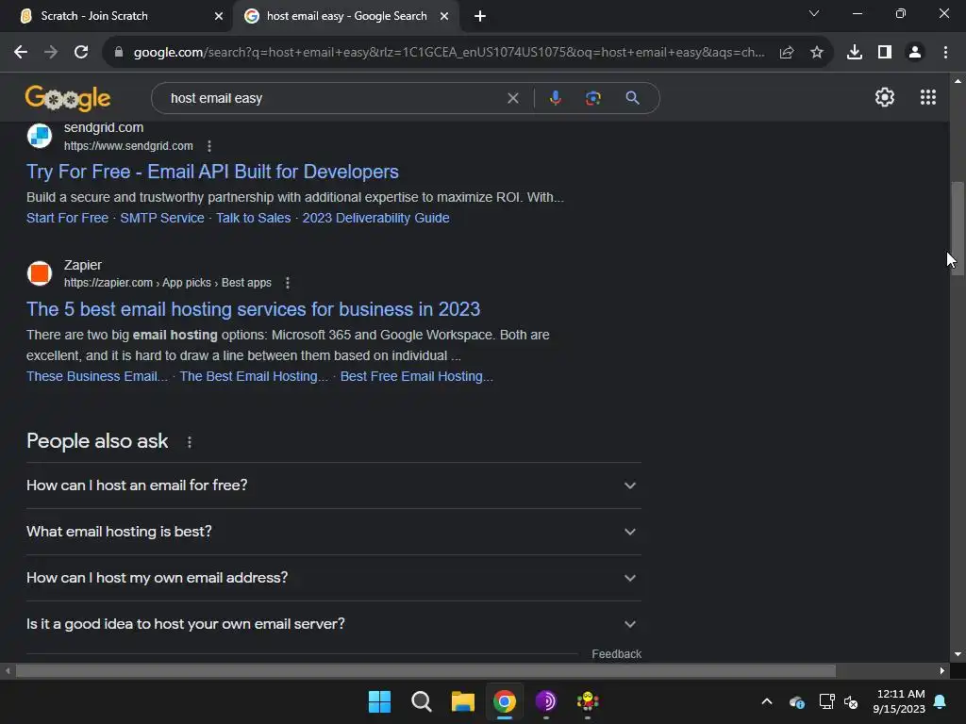Open the Google apps grid

coord(928,97)
